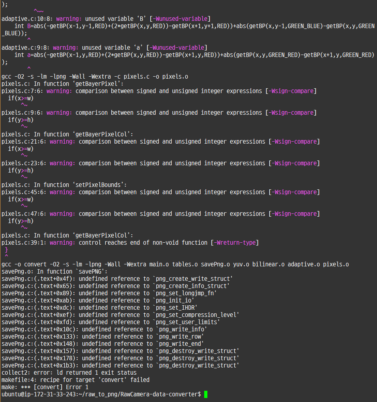Click the 'savePng.c:(.text+0x178)' reference line
This screenshot has width=377, height=402.
pyautogui.click(x=121, y=358)
